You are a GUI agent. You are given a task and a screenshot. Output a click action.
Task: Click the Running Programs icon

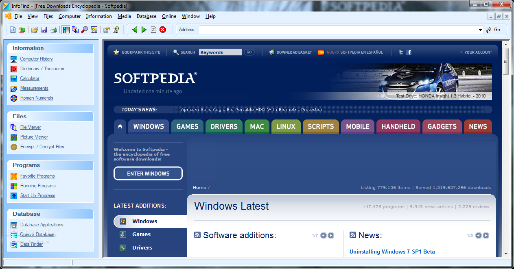(14, 186)
